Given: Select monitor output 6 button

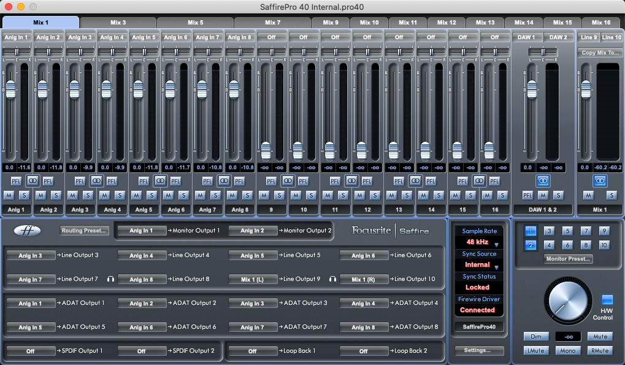Looking at the screenshot, I should point(567,245).
